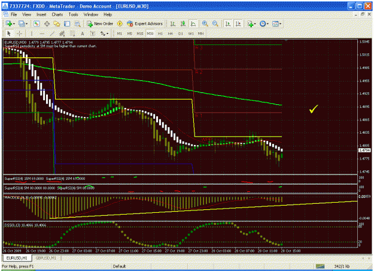Open the Market Watch window icon
This screenshot has width=374, height=271.
[x=37, y=23]
